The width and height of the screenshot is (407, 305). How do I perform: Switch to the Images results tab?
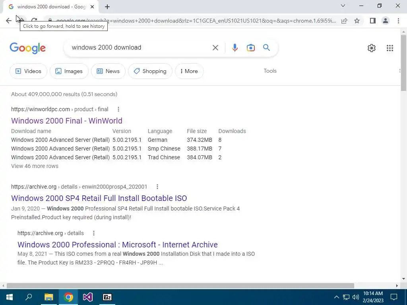69,71
